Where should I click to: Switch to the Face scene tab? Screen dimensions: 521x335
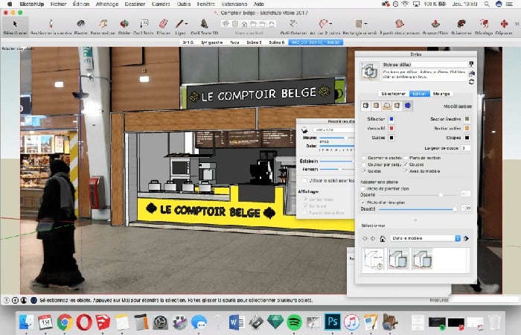pyautogui.click(x=234, y=42)
